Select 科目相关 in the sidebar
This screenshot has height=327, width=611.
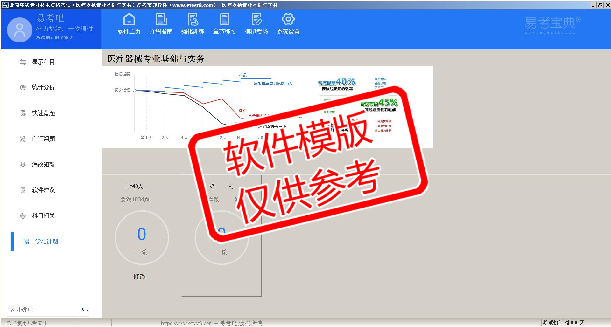(x=43, y=216)
